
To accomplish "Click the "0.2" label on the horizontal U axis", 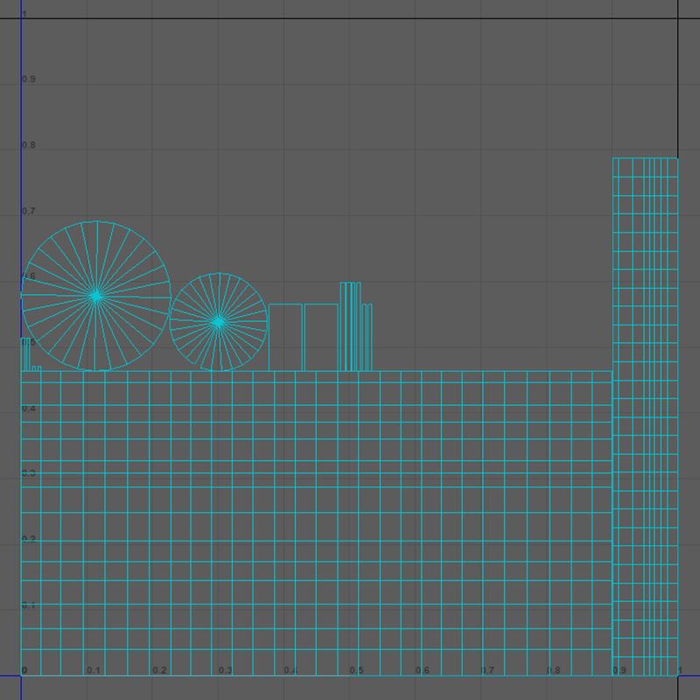I will click(x=159, y=670).
